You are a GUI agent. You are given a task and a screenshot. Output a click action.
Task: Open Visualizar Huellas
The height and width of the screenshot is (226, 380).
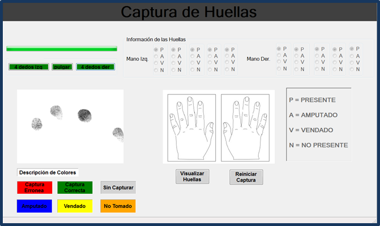192,176
